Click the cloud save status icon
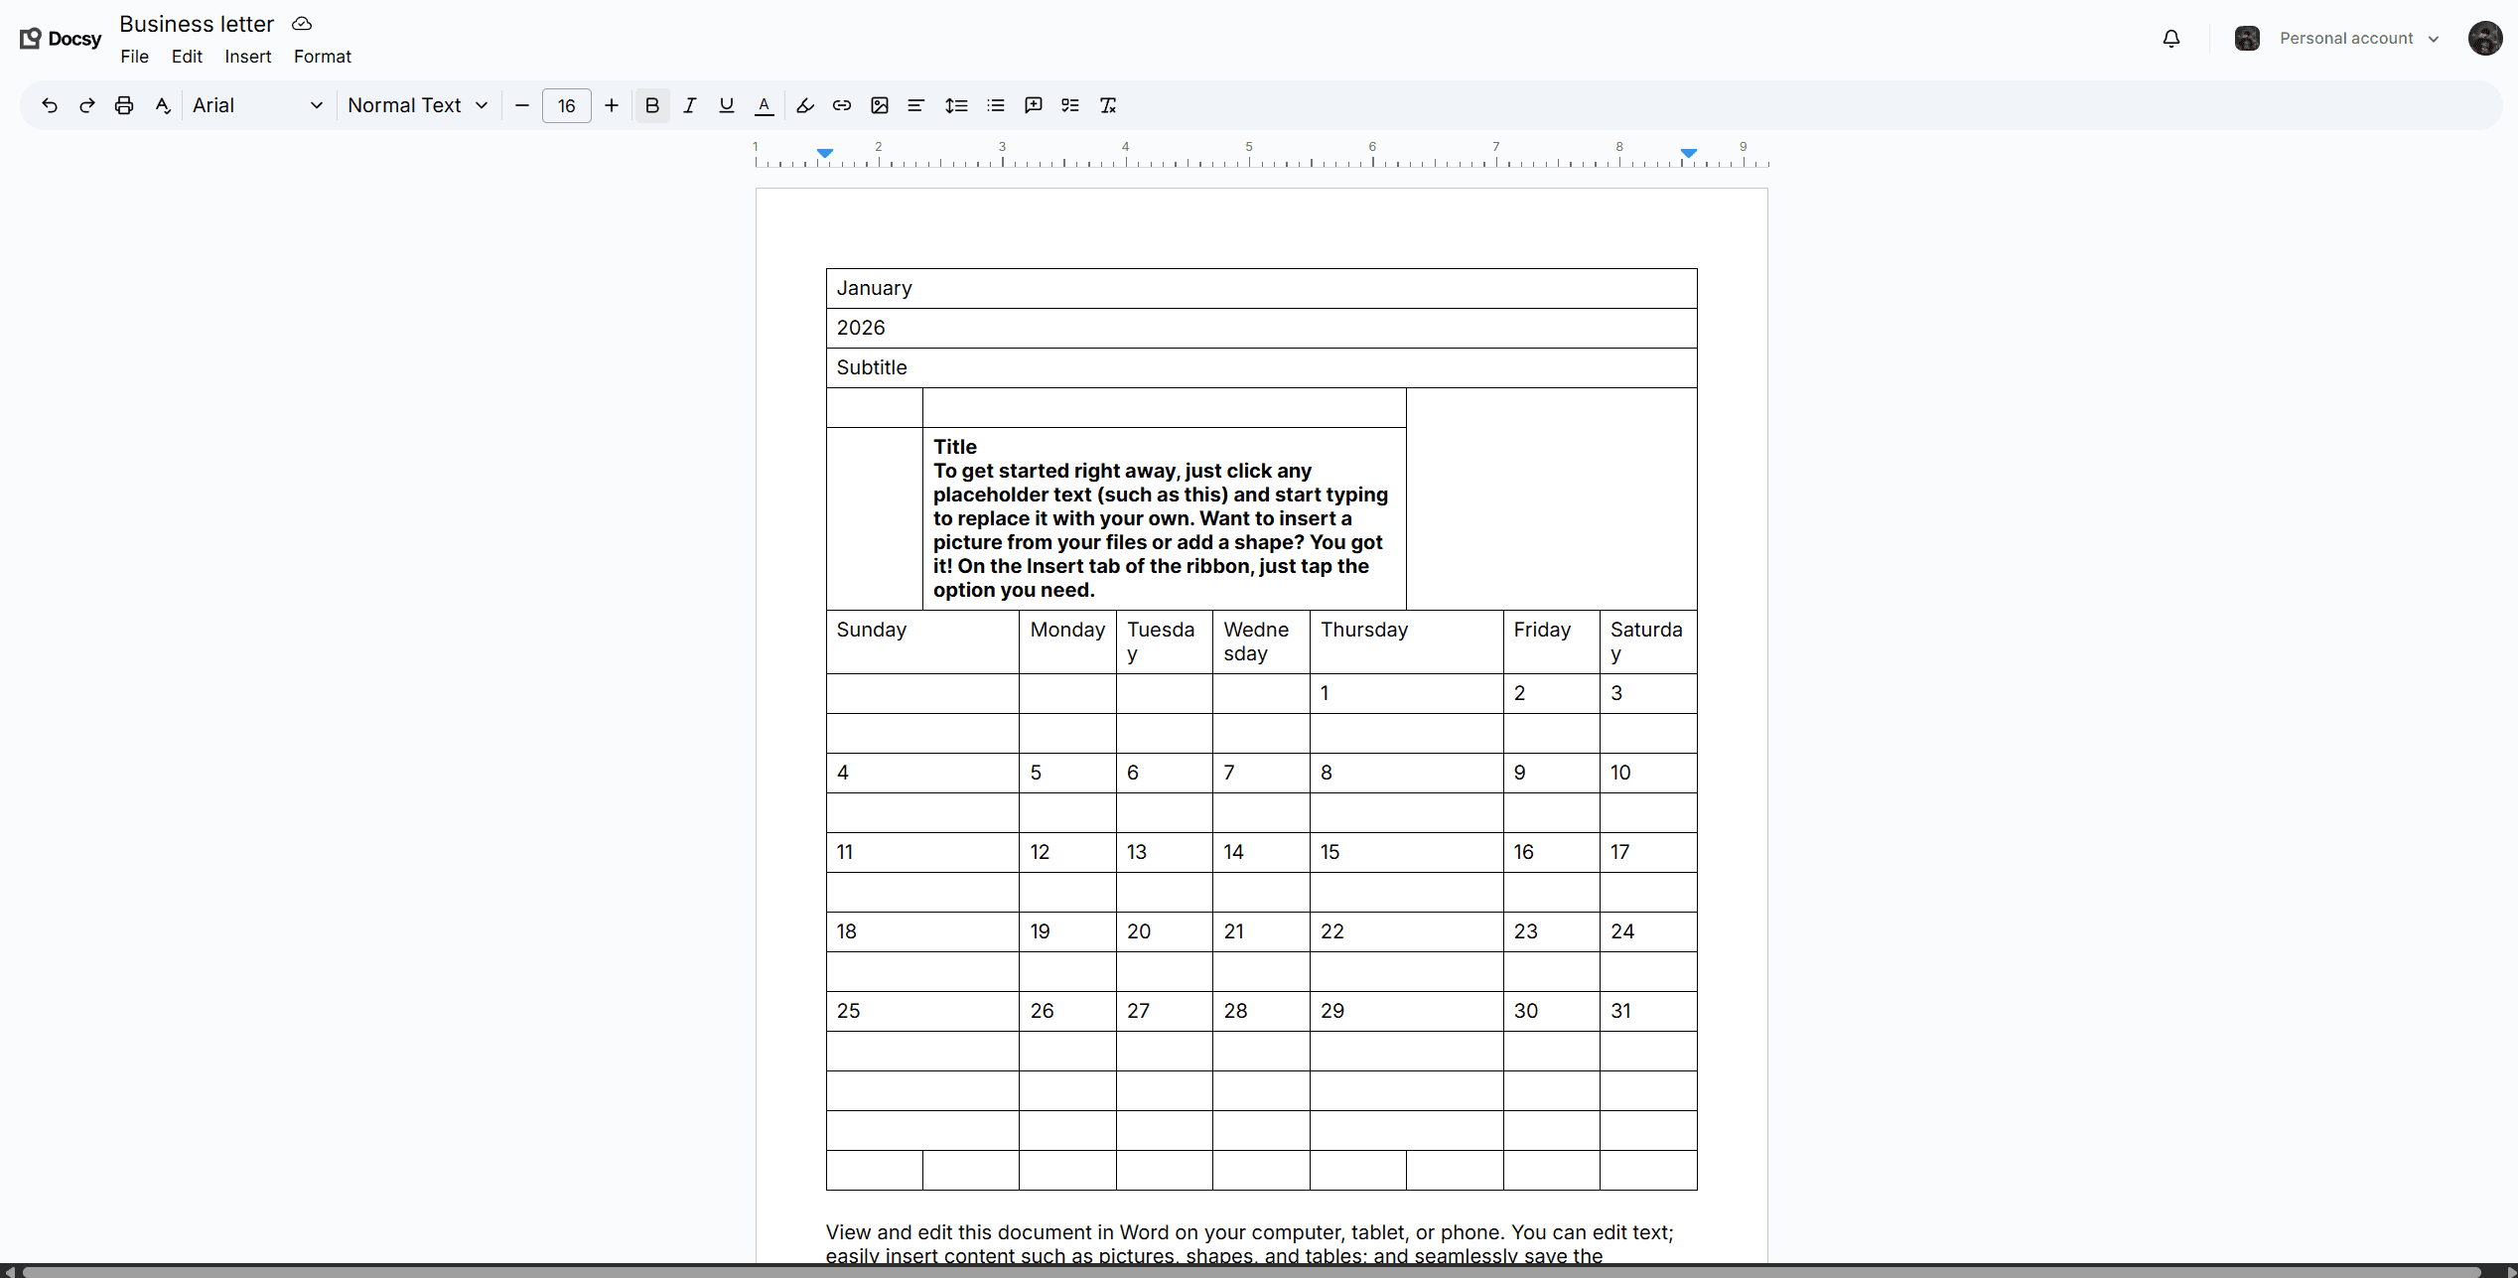This screenshot has width=2518, height=1278. pos(302,23)
